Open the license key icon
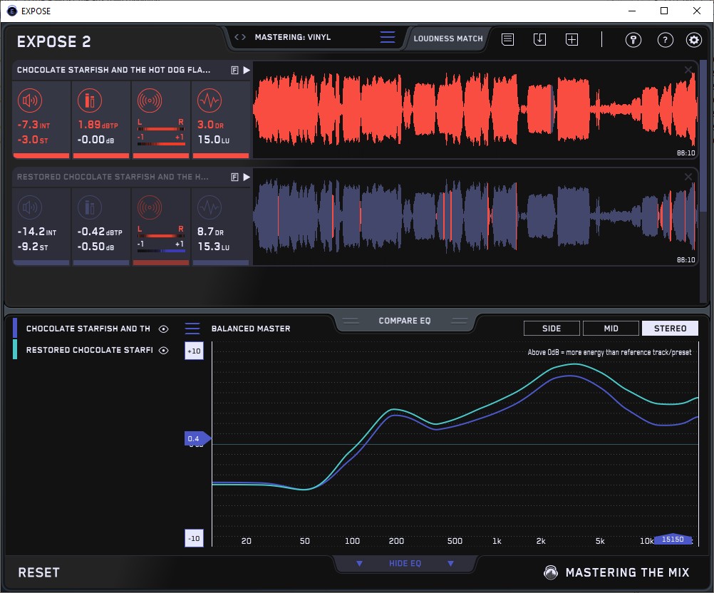The height and width of the screenshot is (593, 714). point(633,40)
